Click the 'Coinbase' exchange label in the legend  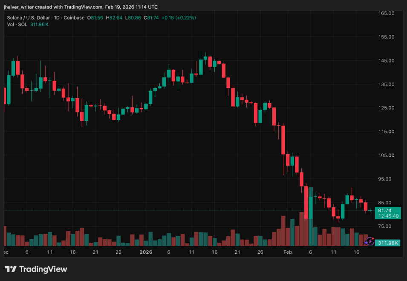73,18
